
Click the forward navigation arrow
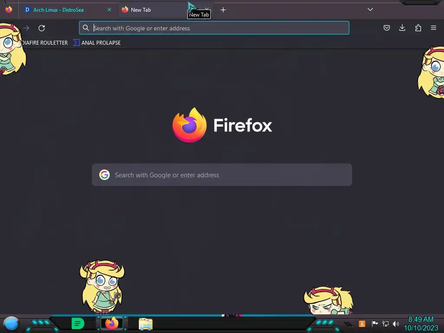tap(26, 28)
